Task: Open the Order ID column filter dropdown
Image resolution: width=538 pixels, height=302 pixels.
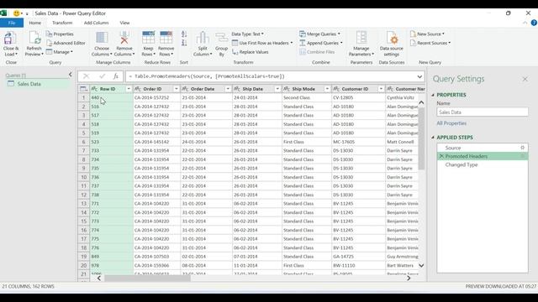Action: [x=176, y=89]
